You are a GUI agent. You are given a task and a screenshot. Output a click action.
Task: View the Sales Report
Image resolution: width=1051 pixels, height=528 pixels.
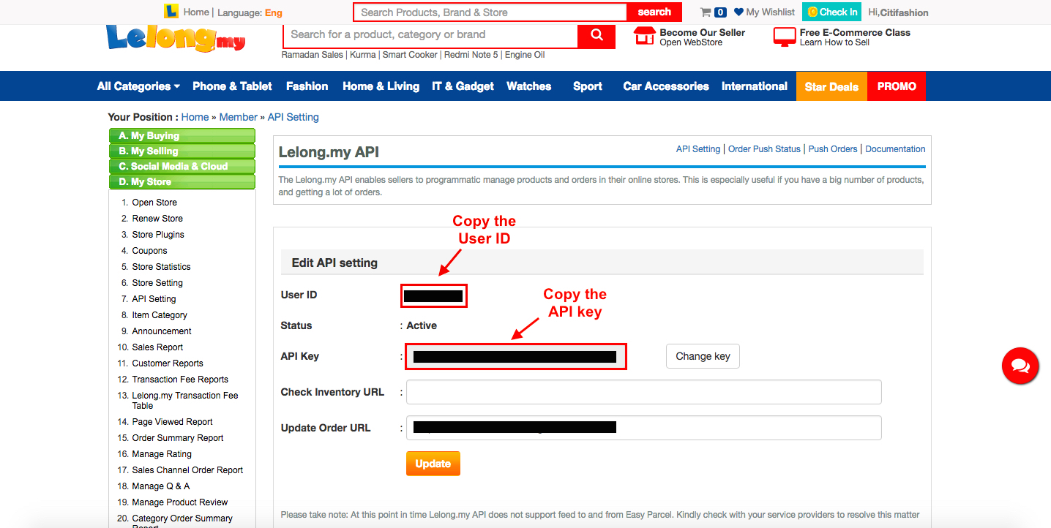(157, 347)
